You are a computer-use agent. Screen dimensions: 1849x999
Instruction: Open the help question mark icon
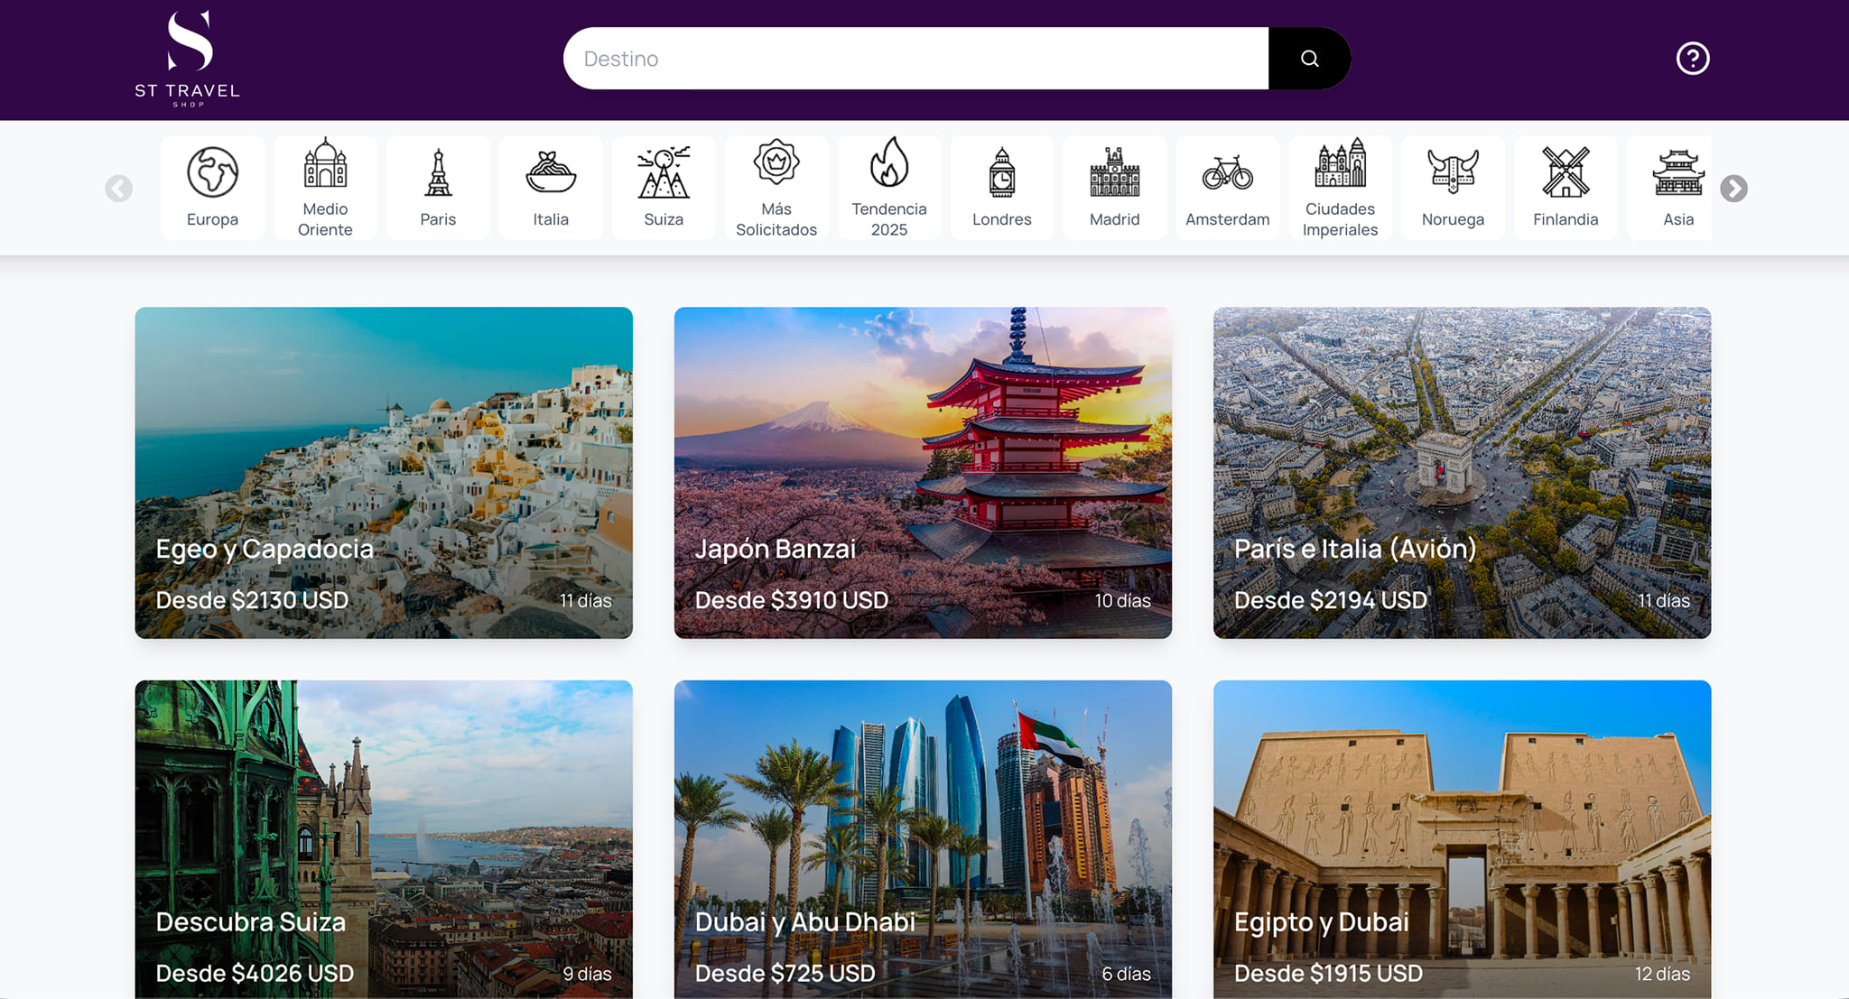click(1692, 59)
